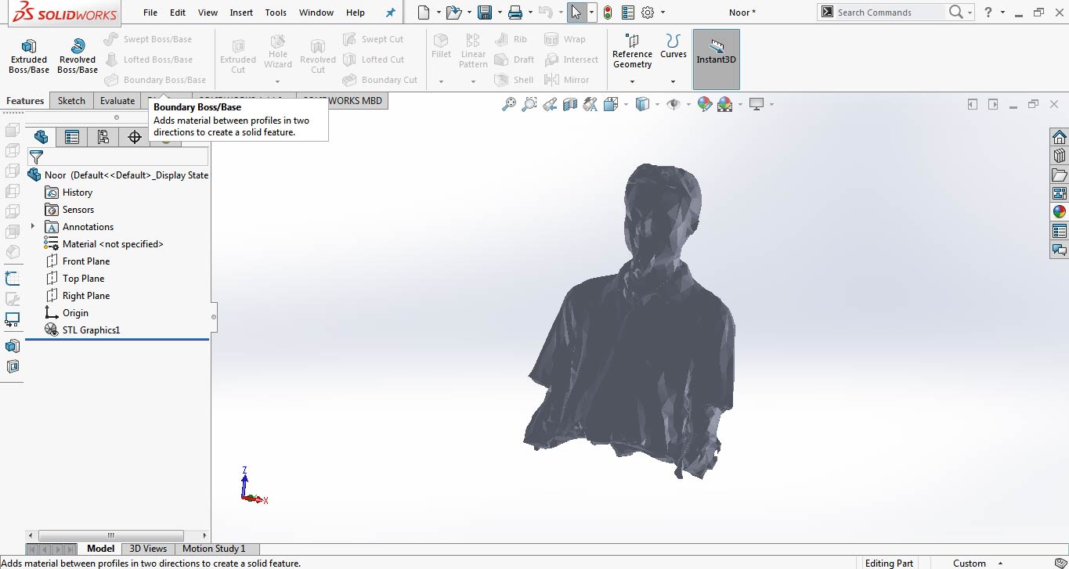Click the Open file icon
The width and height of the screenshot is (1069, 569).
(x=453, y=13)
